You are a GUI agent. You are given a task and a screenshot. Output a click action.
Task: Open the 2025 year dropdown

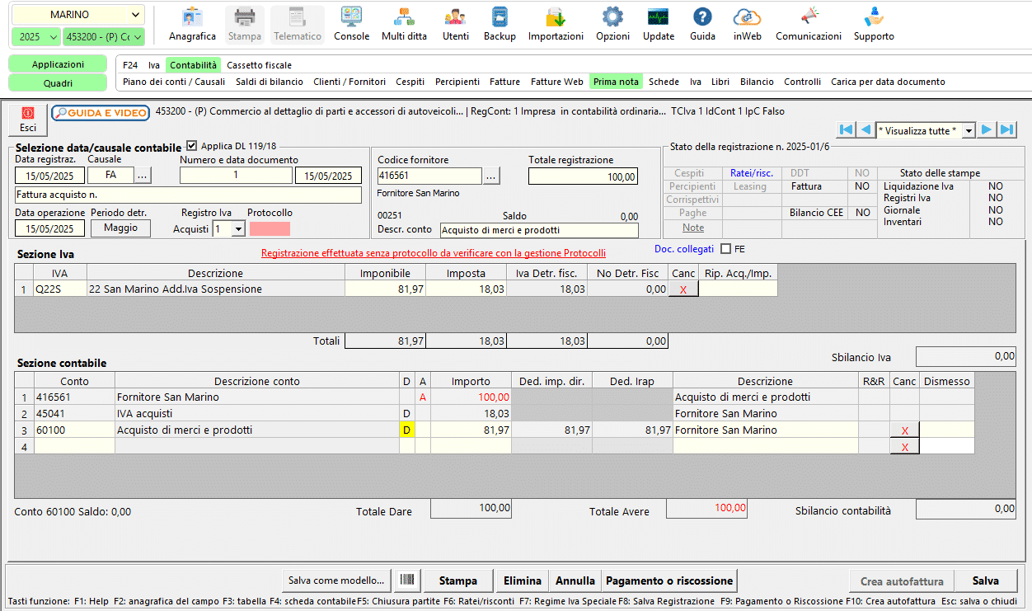[x=36, y=37]
